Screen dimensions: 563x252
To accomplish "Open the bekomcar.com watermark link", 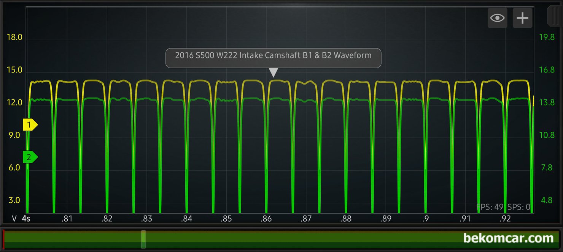I will [x=508, y=238].
